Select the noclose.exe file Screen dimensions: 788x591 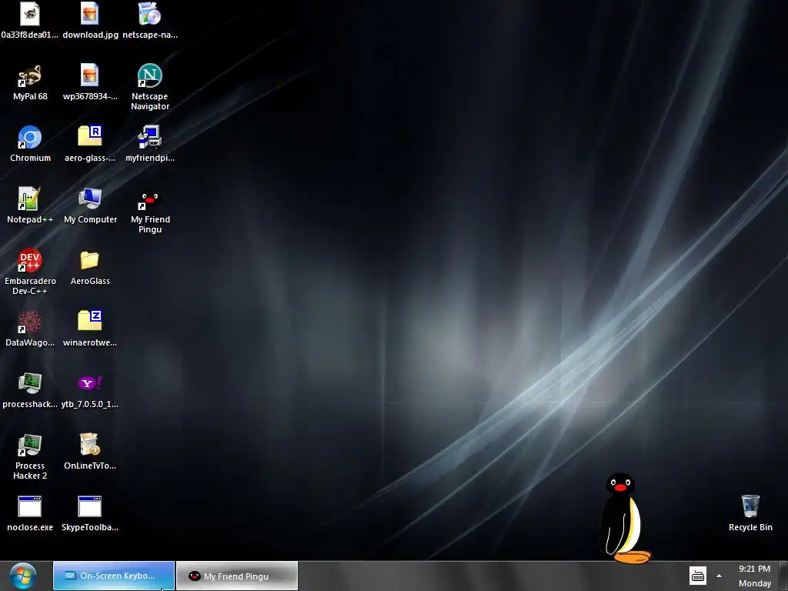tap(30, 506)
